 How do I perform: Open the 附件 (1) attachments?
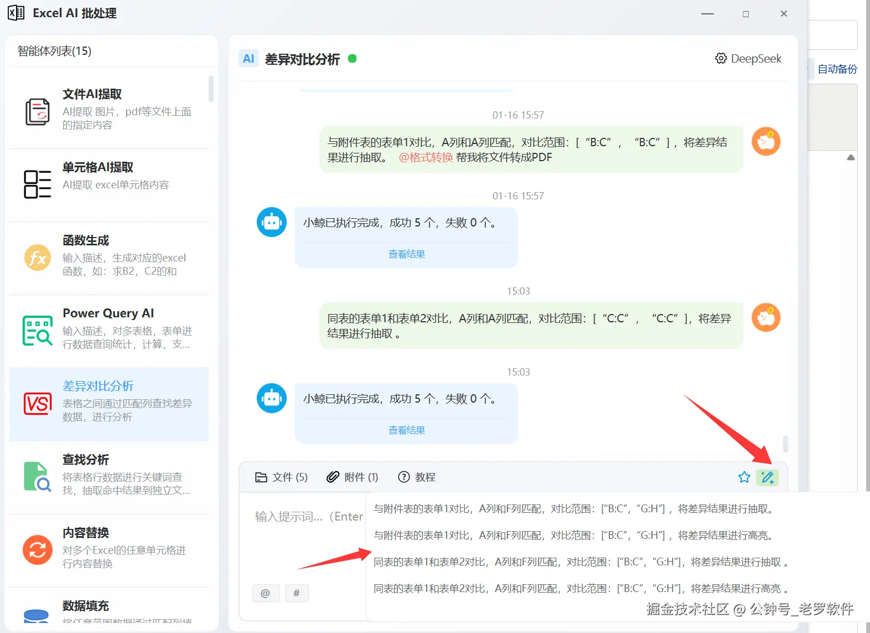352,477
